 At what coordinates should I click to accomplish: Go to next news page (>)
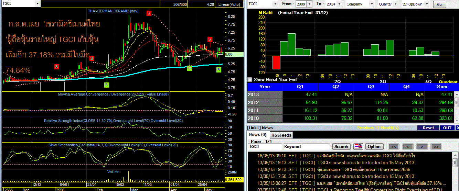click(421, 146)
